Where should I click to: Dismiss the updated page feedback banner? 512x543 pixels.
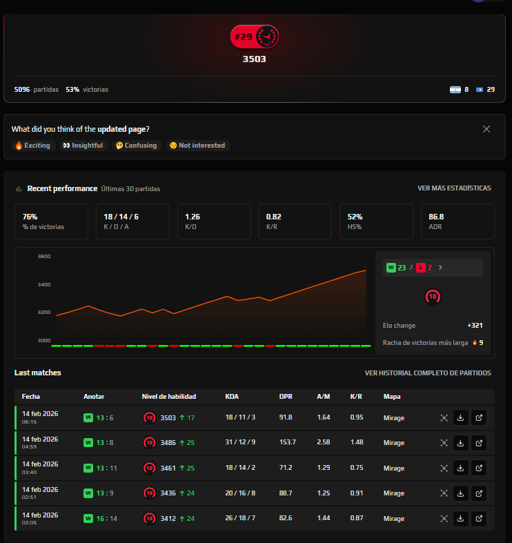[x=486, y=129]
